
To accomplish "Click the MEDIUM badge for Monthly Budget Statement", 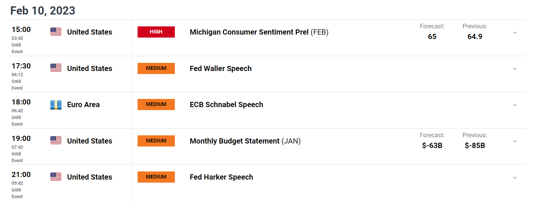I will [156, 141].
